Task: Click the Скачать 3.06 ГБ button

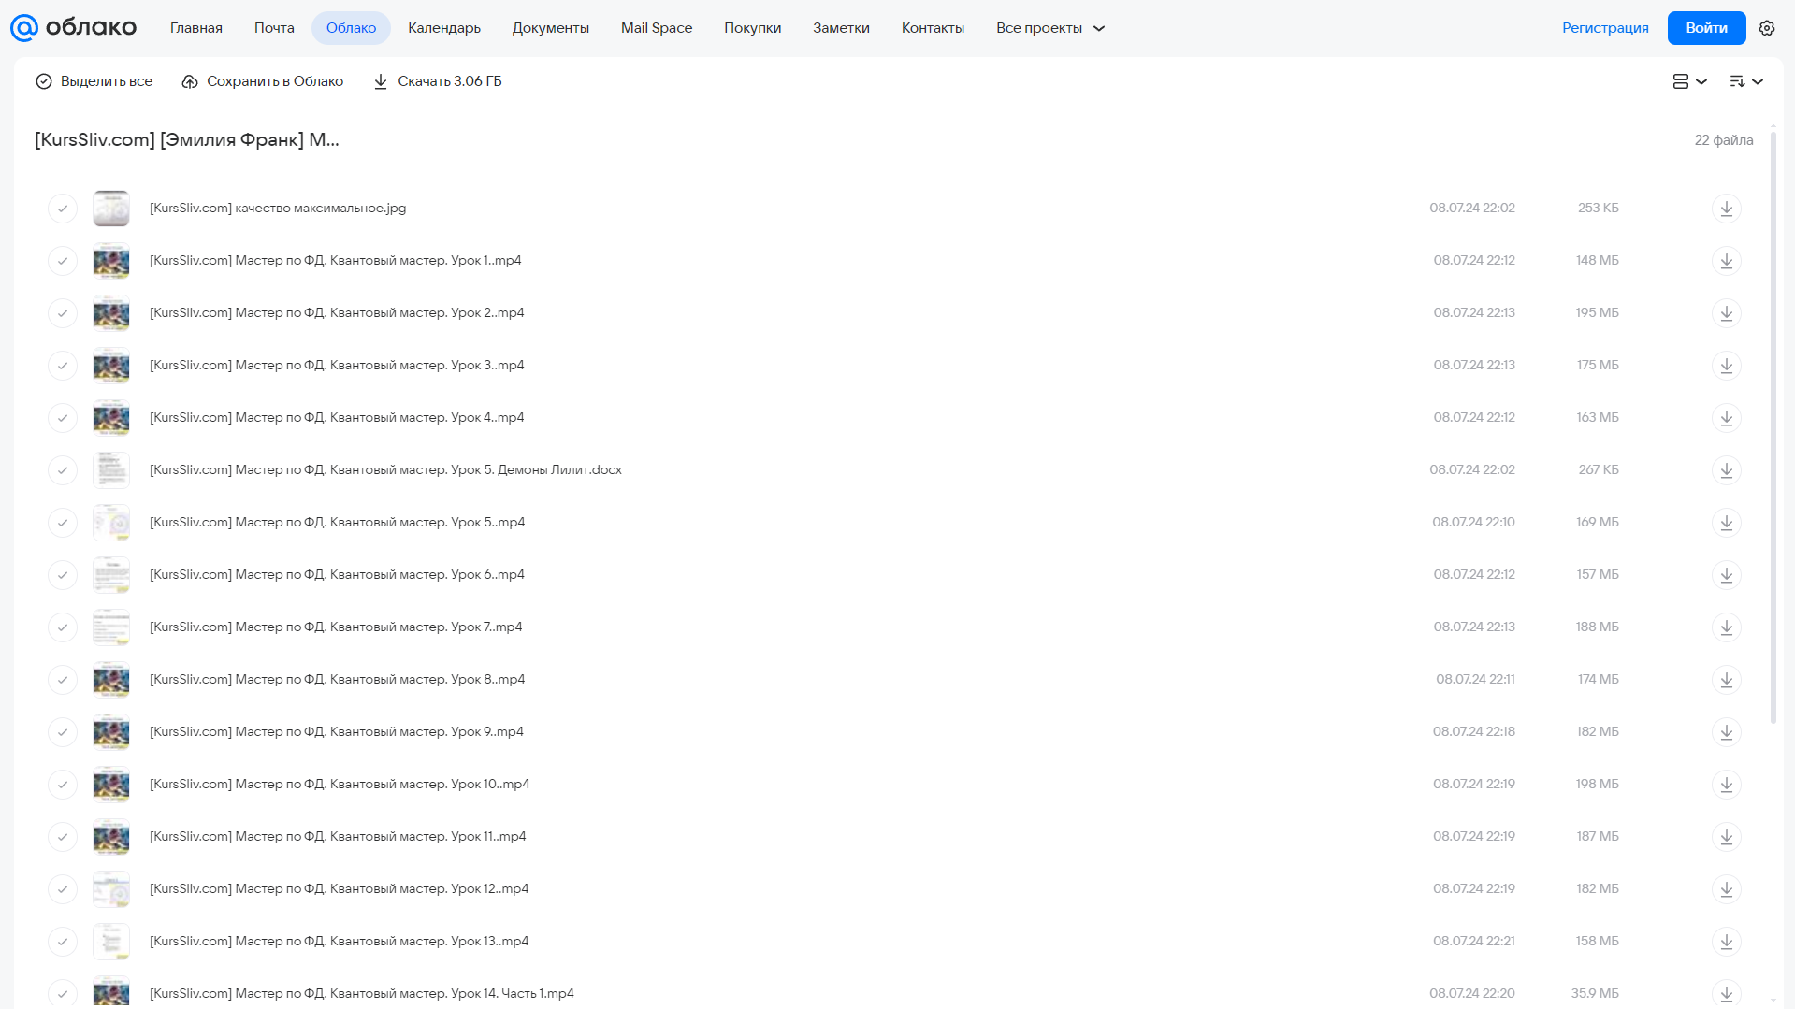Action: tap(438, 81)
